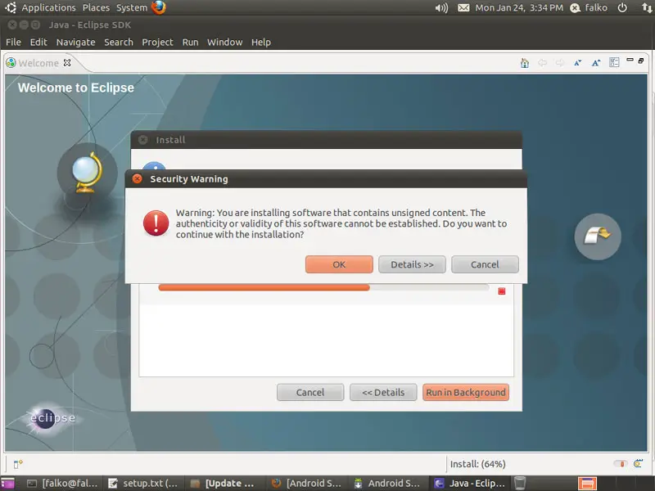The width and height of the screenshot is (655, 491).
Task: Open the Navigate menu
Action: pos(75,43)
